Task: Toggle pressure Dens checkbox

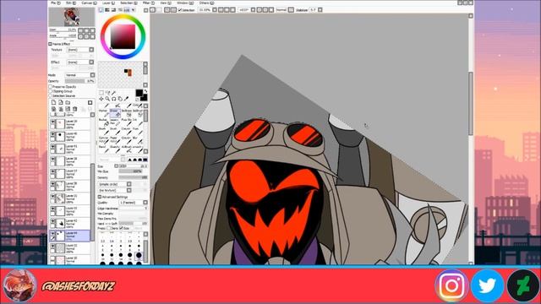Action: click(109, 228)
